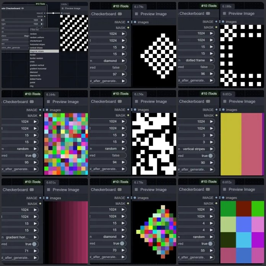Collapse Preview Image node timed 0.164s
Image resolution: width=266 pixels, height=266 pixels.
pyautogui.click(x=49, y=102)
